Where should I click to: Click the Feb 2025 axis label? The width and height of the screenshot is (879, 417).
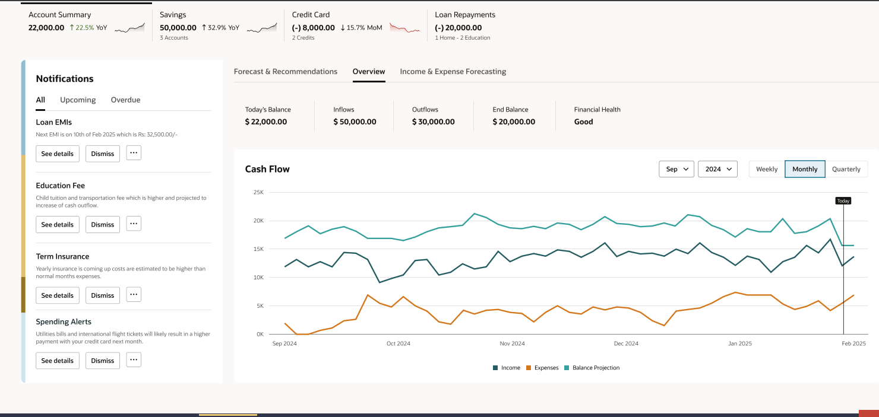click(x=853, y=344)
